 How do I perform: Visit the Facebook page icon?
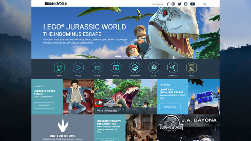pyautogui.click(x=168, y=4)
